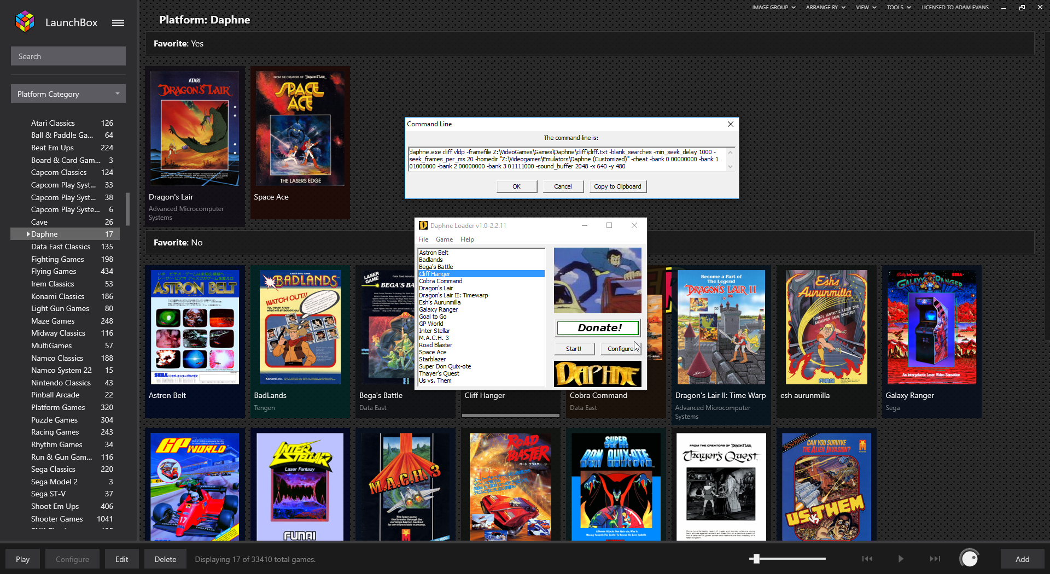Screen dimensions: 1050x574
Task: Open the Tools dropdown menu
Action: [x=899, y=8]
